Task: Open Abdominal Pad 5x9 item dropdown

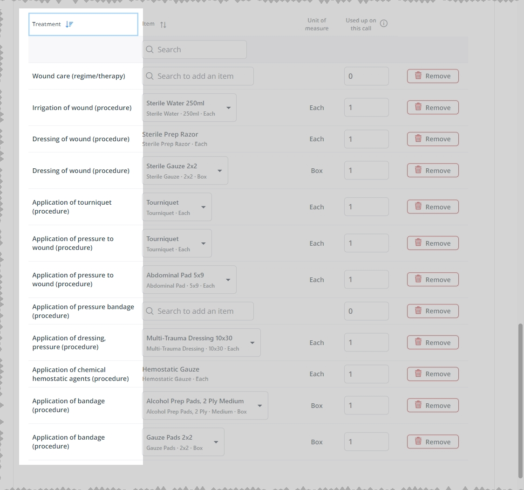Action: (189, 280)
